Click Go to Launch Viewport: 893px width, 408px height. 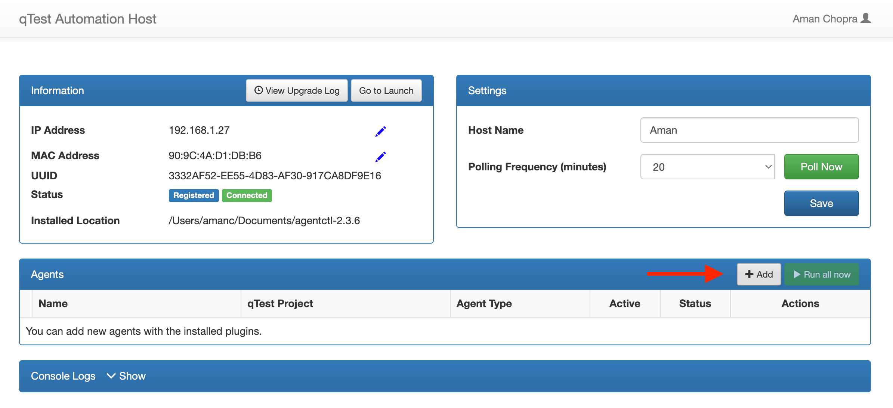(386, 90)
